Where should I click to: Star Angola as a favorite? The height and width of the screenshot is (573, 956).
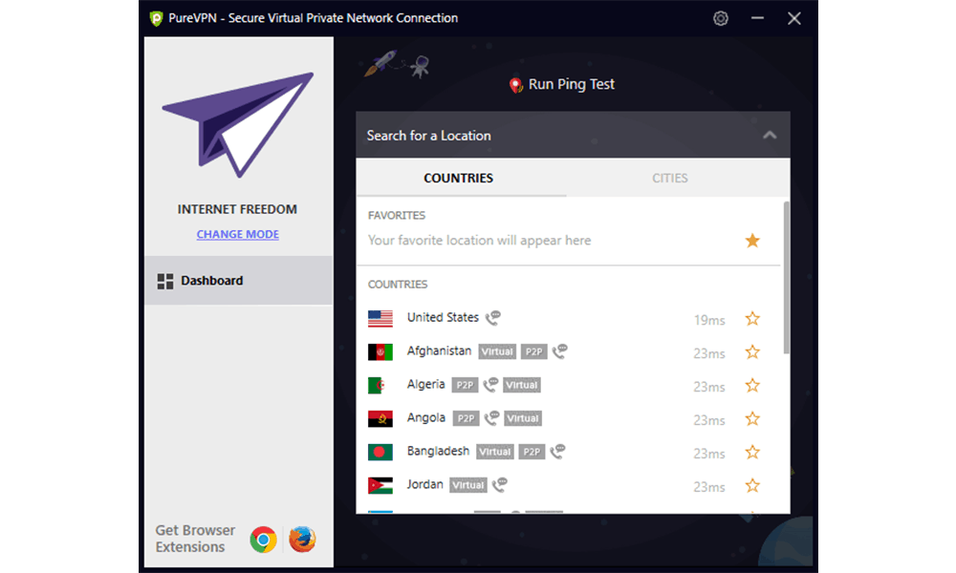pos(752,419)
